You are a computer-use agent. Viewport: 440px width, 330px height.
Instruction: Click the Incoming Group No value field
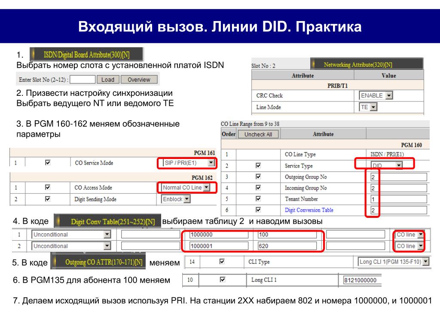pyautogui.click(x=399, y=188)
